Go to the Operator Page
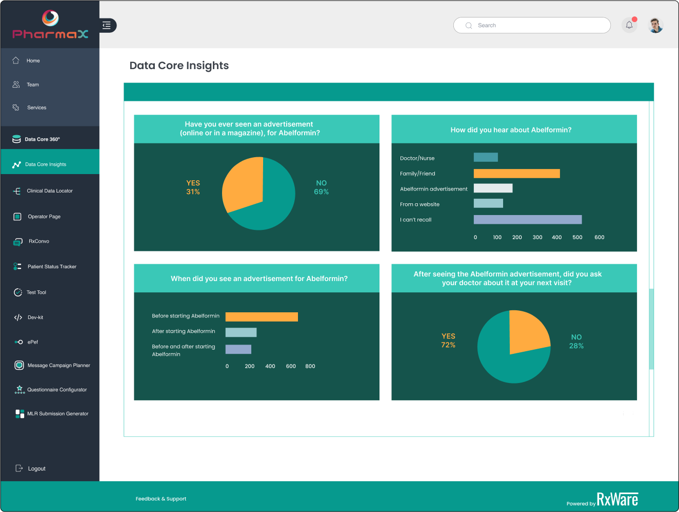The width and height of the screenshot is (679, 512). click(x=44, y=217)
